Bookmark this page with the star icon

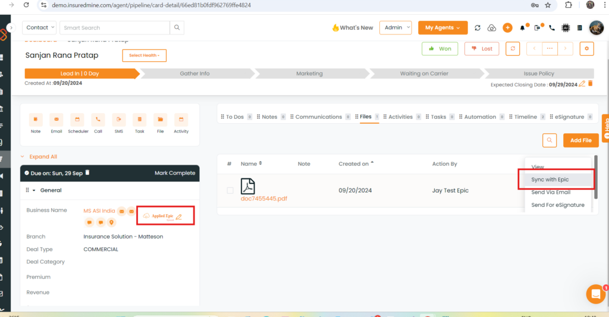pyautogui.click(x=548, y=5)
